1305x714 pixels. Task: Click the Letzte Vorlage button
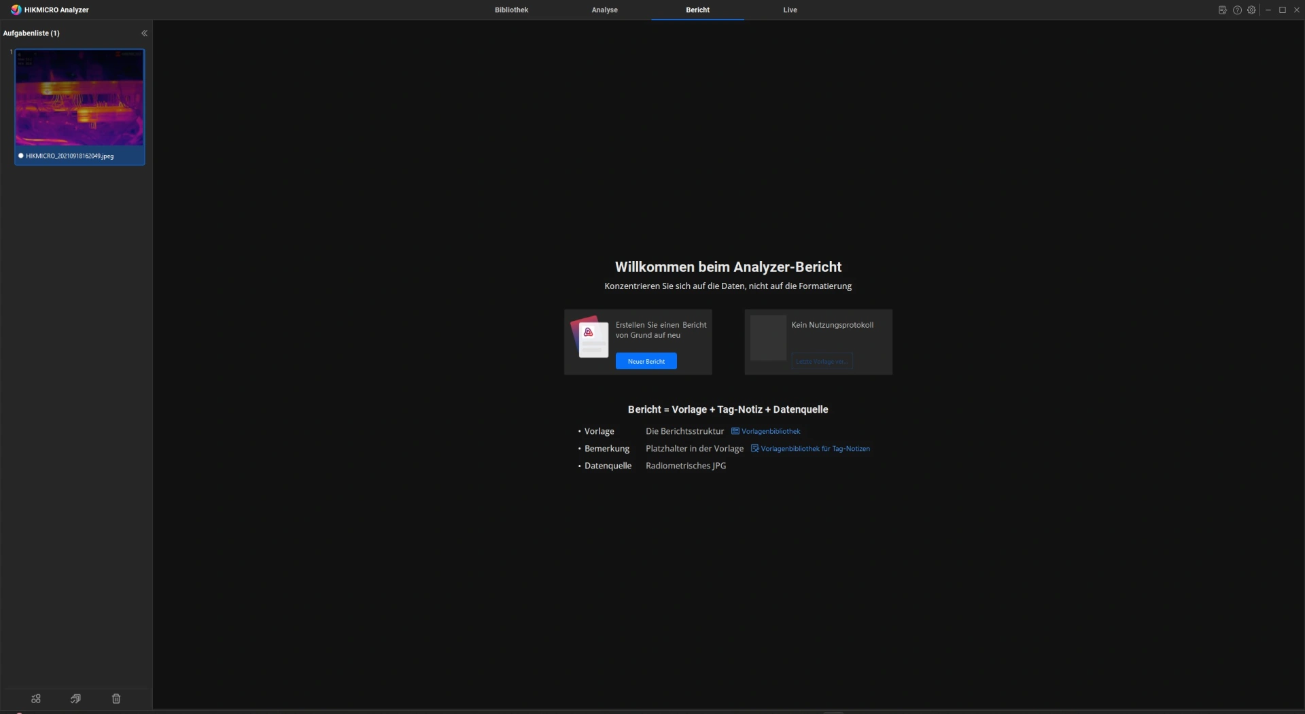point(821,361)
